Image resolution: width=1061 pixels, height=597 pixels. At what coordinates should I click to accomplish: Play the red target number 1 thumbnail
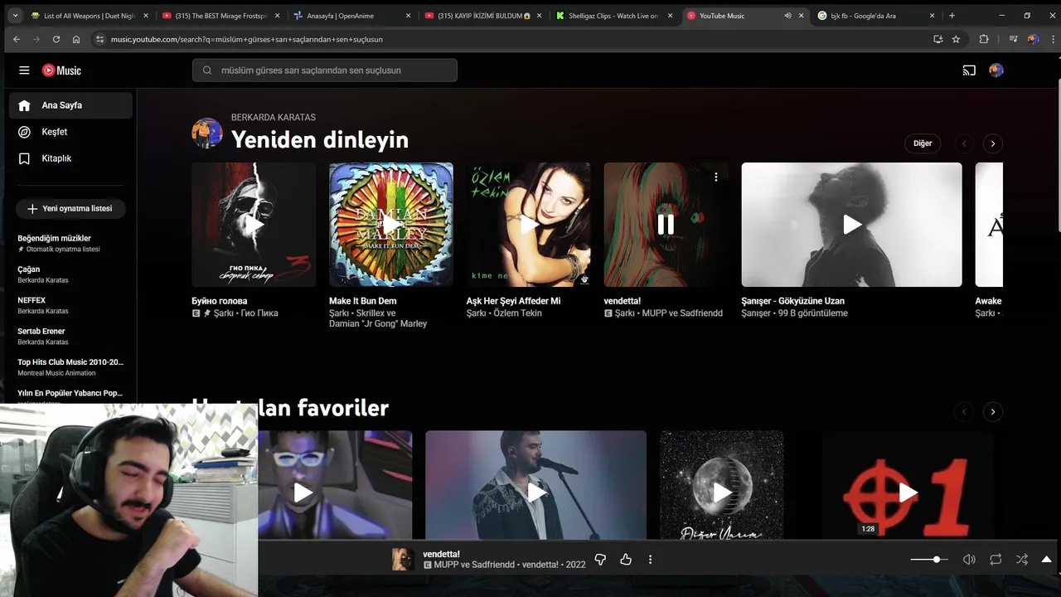[908, 493]
